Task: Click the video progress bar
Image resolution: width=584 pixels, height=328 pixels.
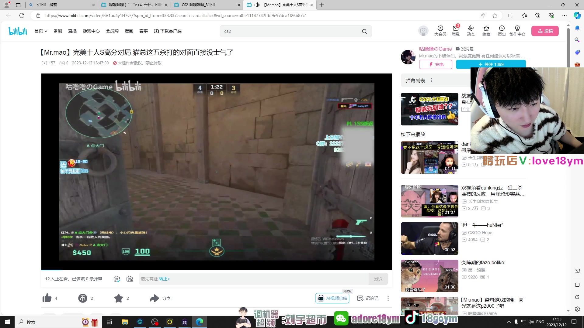Action: [x=217, y=270]
